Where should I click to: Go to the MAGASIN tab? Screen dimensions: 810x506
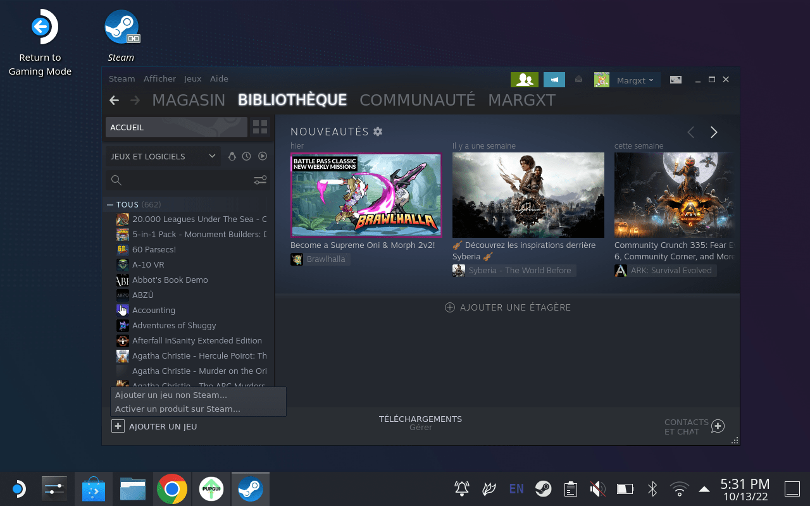click(189, 100)
